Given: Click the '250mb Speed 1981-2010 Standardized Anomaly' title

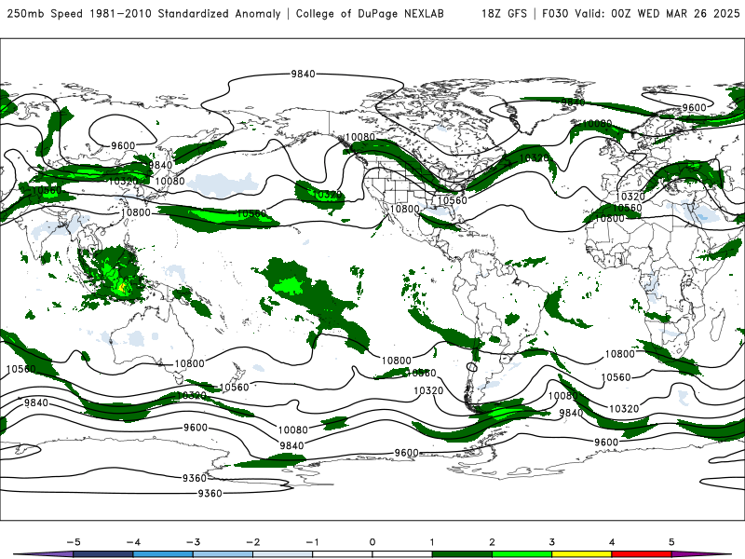Looking at the screenshot, I should click(x=143, y=14).
